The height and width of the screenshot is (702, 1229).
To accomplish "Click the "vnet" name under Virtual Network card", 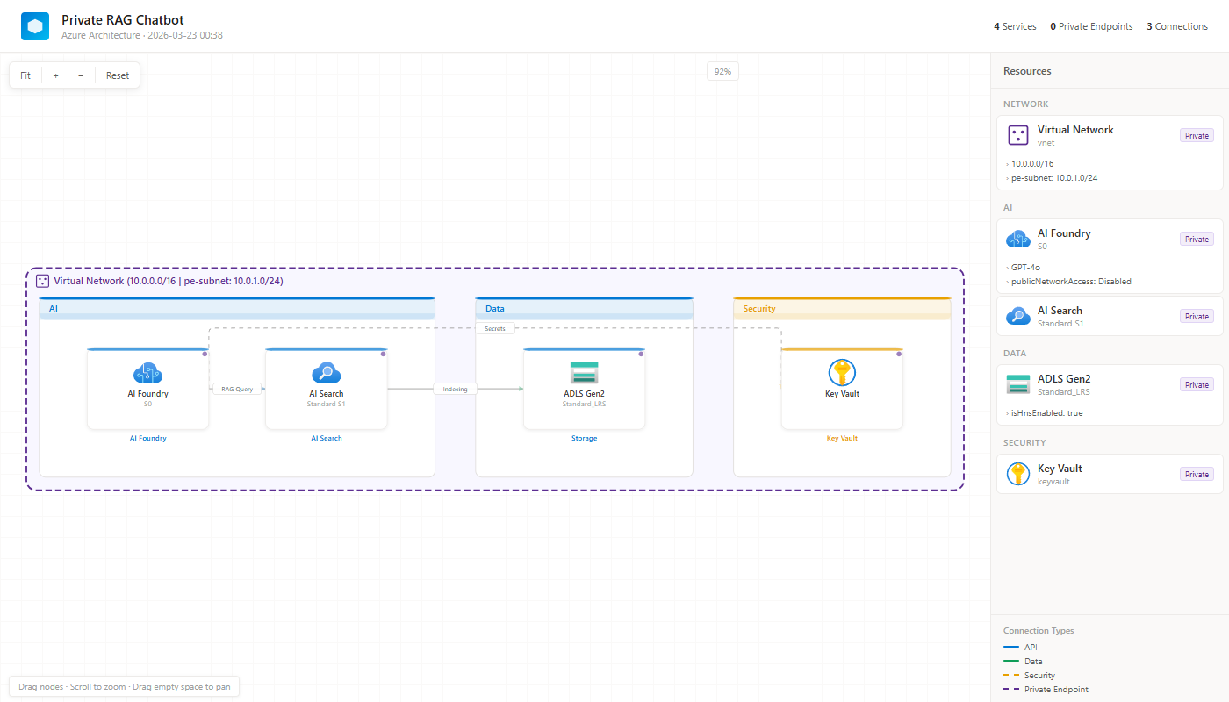I will [x=1046, y=143].
